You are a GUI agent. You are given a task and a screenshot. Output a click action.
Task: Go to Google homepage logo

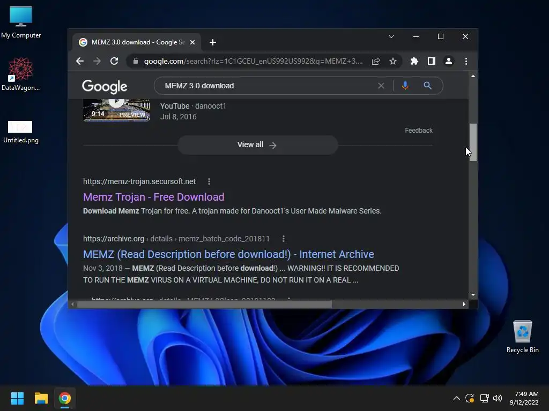coord(105,87)
